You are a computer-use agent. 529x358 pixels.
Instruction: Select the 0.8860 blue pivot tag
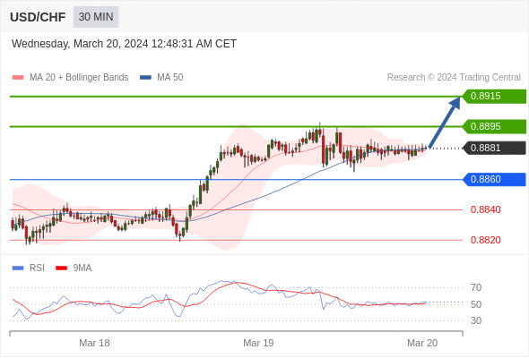click(x=494, y=179)
